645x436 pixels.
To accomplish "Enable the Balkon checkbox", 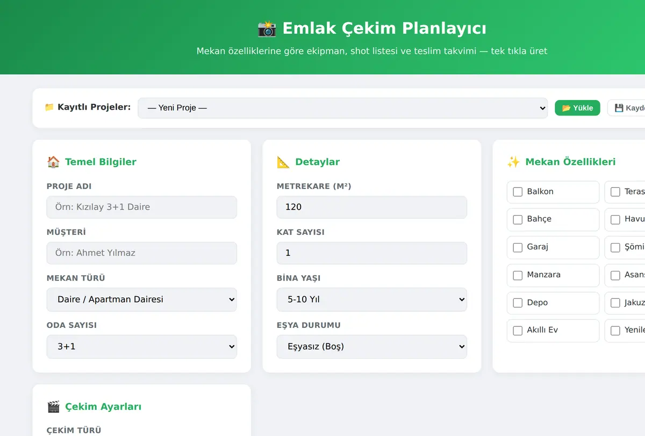I will tap(518, 191).
